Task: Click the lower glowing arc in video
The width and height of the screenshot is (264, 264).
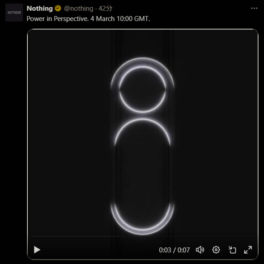Action: (143, 218)
